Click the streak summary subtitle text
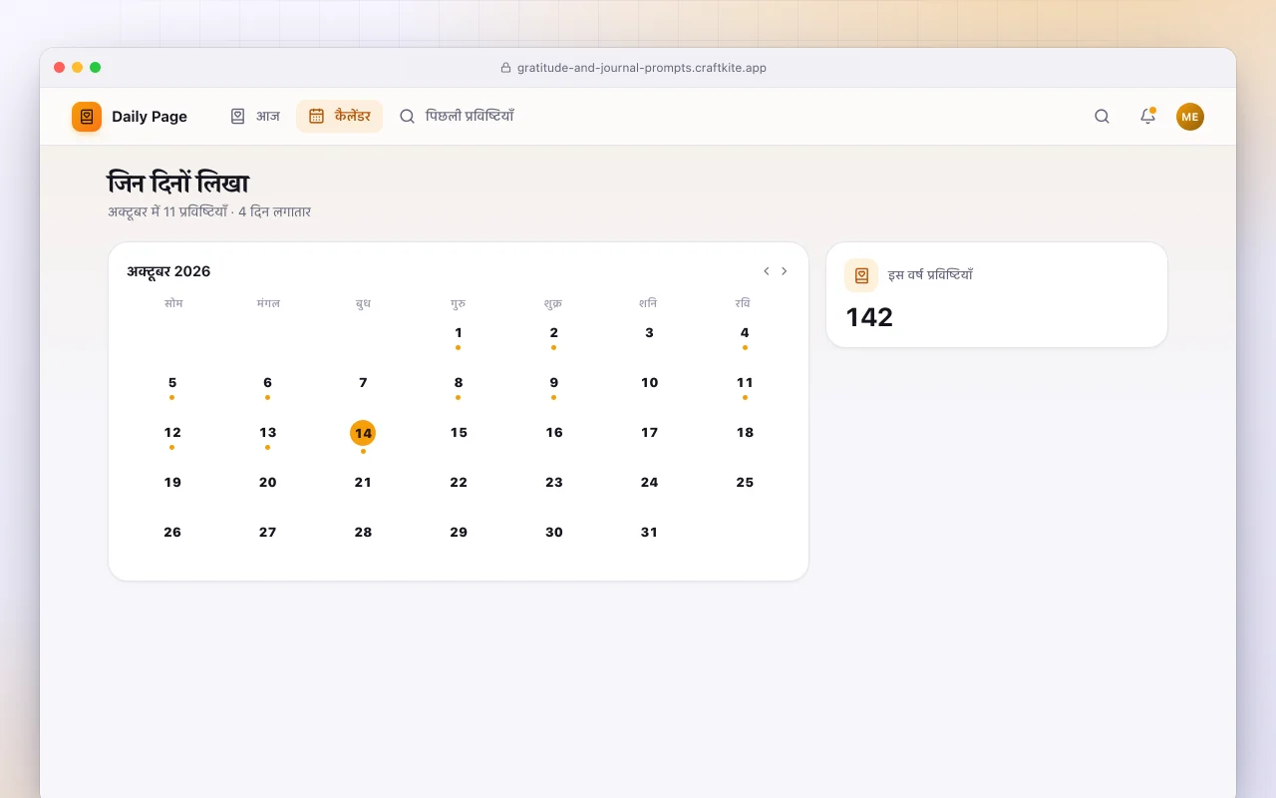The height and width of the screenshot is (798, 1276). click(x=209, y=212)
